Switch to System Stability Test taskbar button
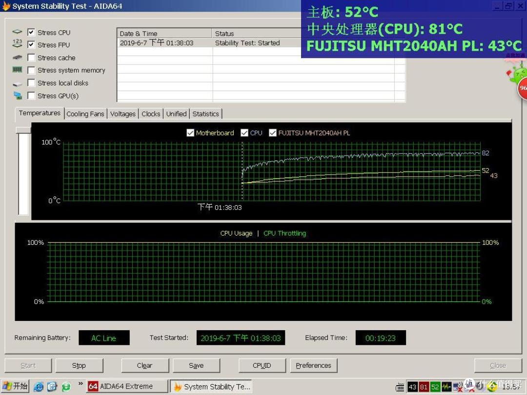Image resolution: width=527 pixels, height=395 pixels. pyautogui.click(x=211, y=386)
